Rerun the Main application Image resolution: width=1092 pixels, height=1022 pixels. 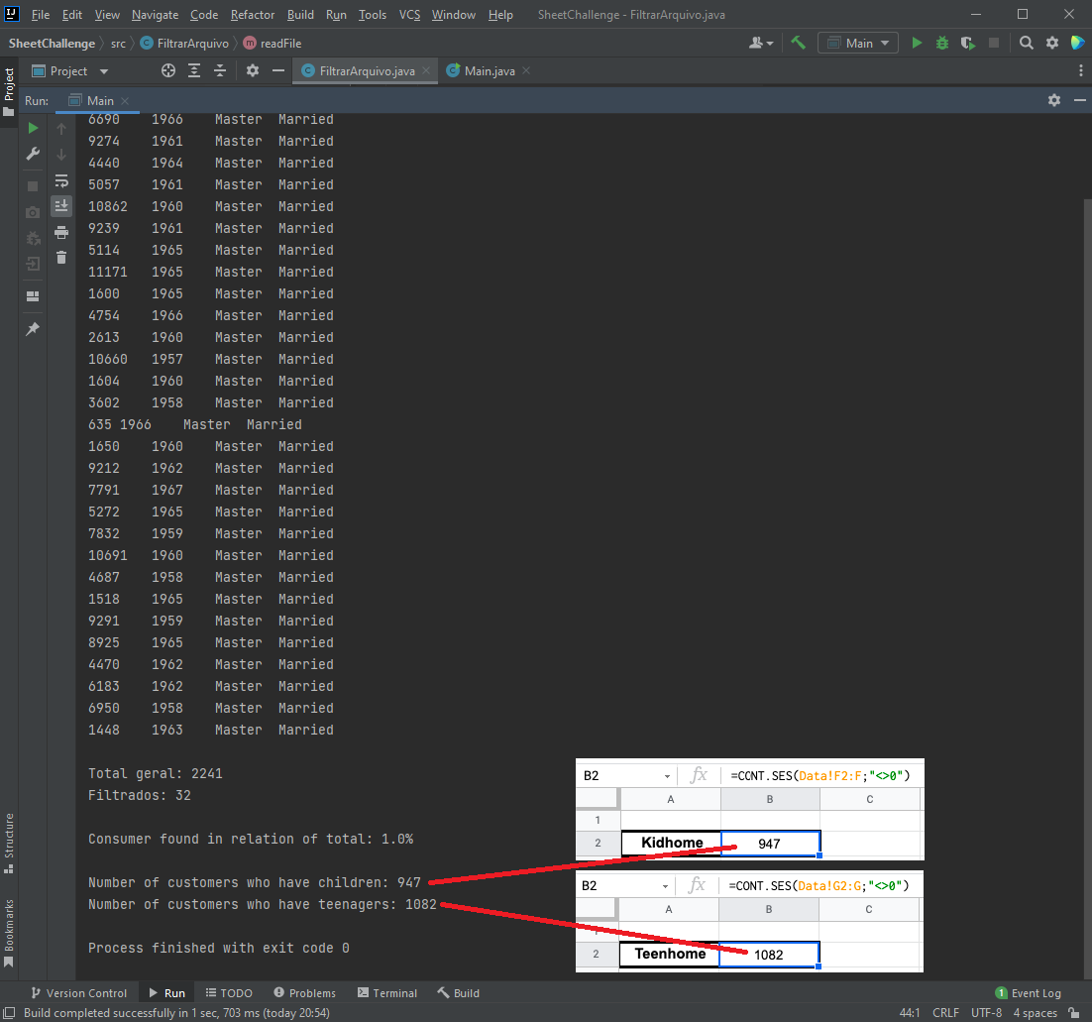(33, 129)
